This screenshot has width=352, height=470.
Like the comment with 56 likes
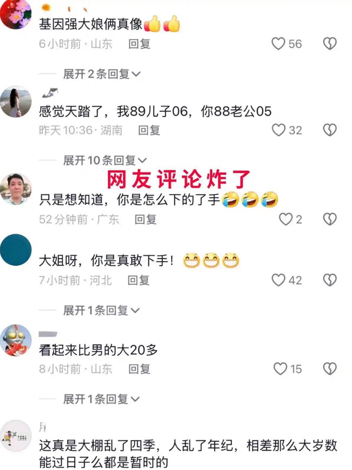(278, 44)
